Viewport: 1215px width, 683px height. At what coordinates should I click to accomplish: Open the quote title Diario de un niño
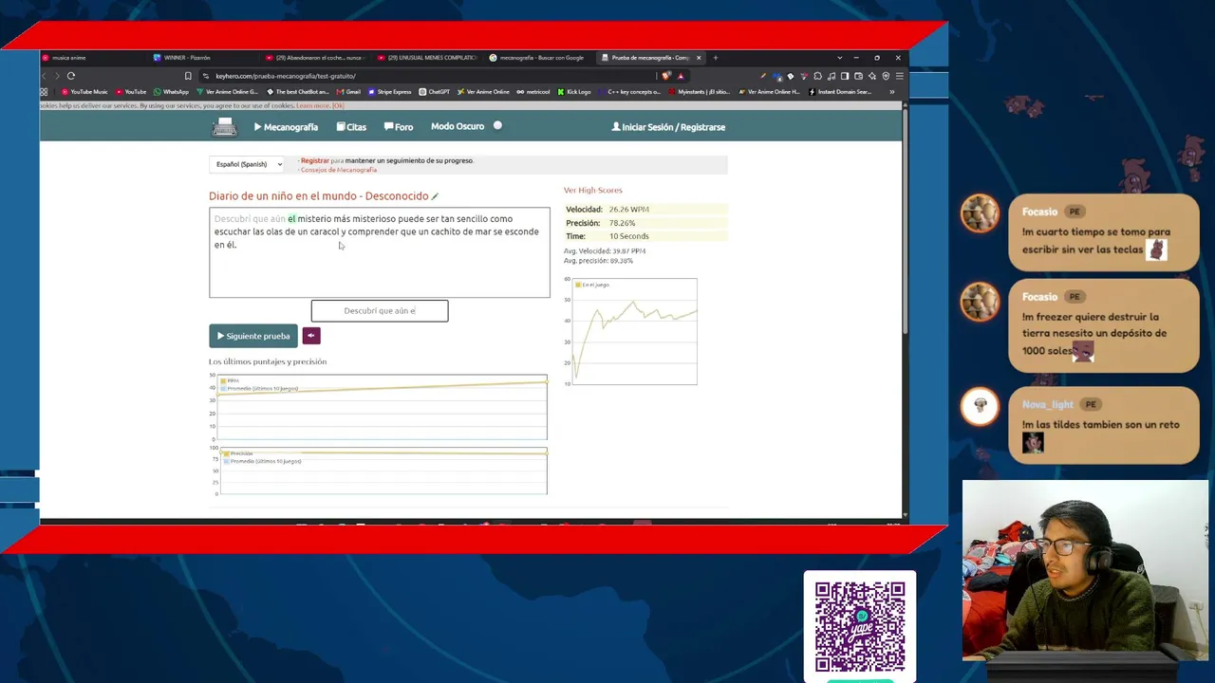tap(319, 196)
